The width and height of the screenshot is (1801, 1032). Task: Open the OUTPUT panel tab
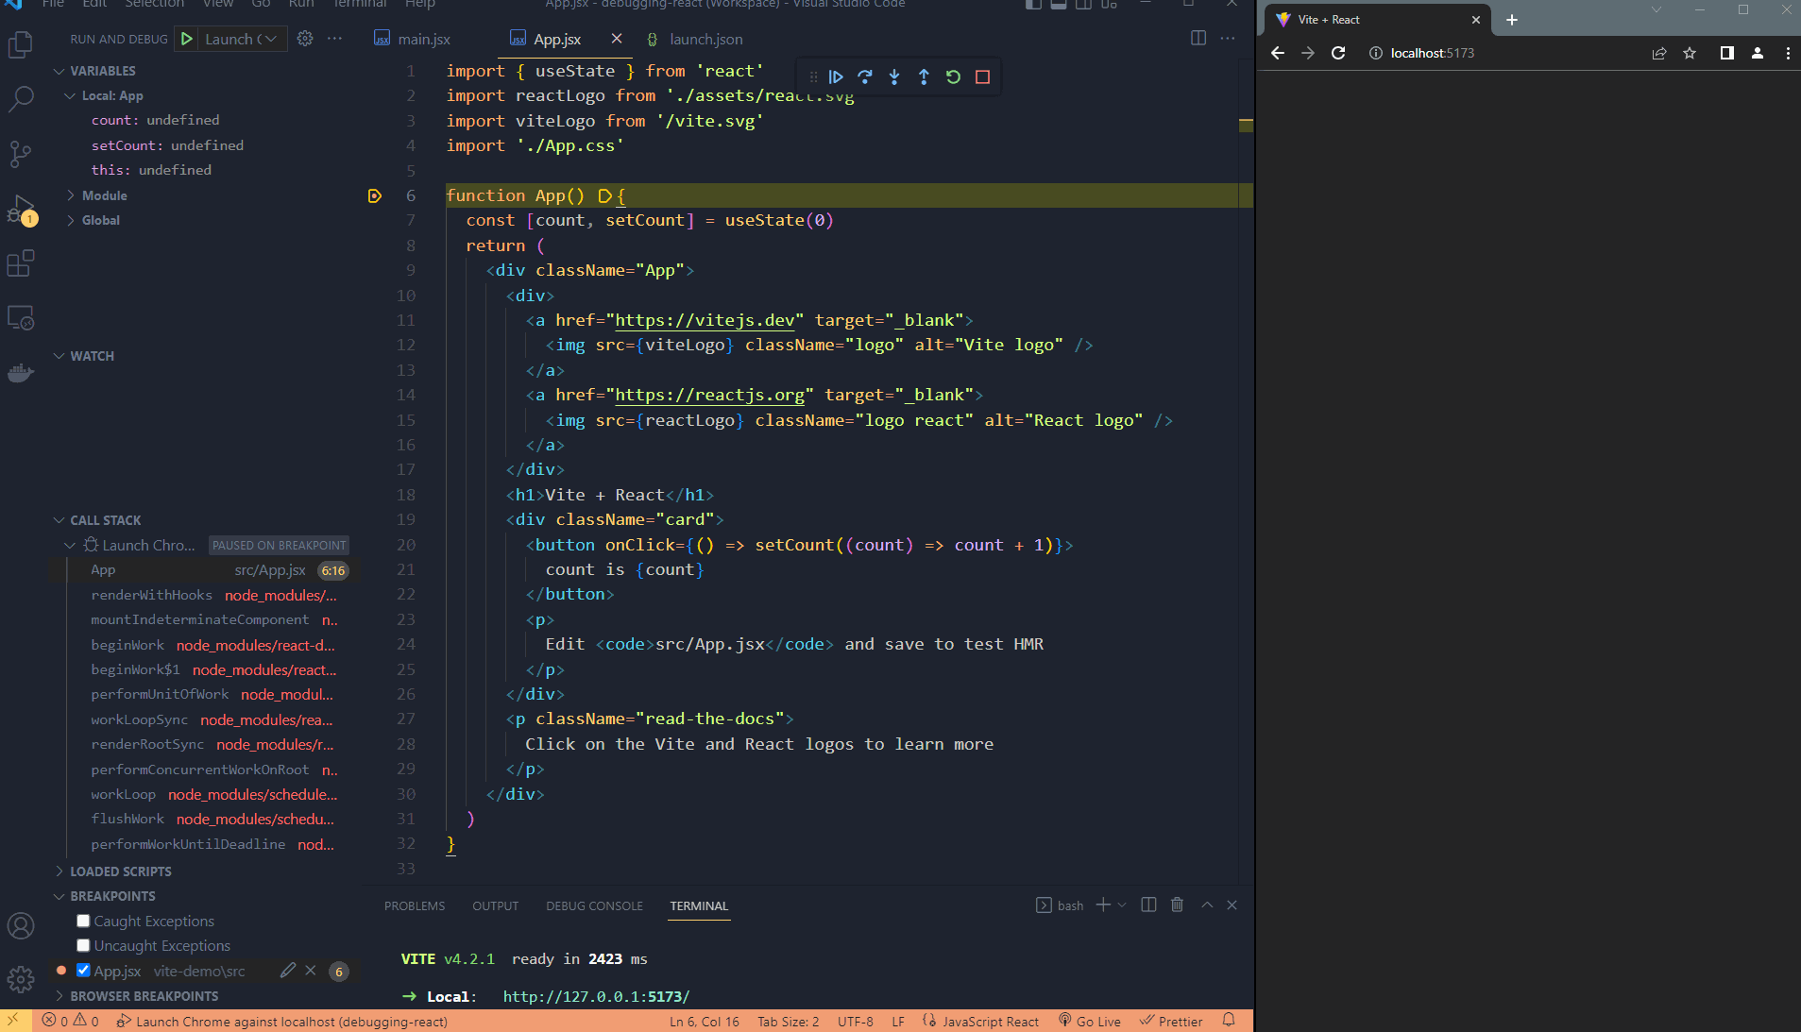click(x=496, y=905)
